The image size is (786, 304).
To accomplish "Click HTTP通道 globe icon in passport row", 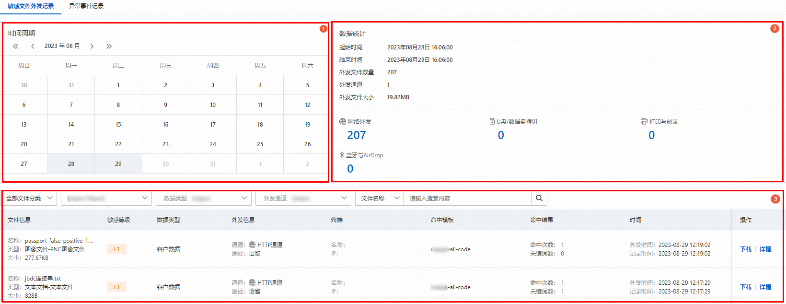I will (x=252, y=245).
